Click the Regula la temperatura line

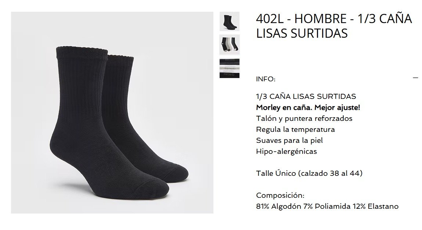tap(295, 129)
